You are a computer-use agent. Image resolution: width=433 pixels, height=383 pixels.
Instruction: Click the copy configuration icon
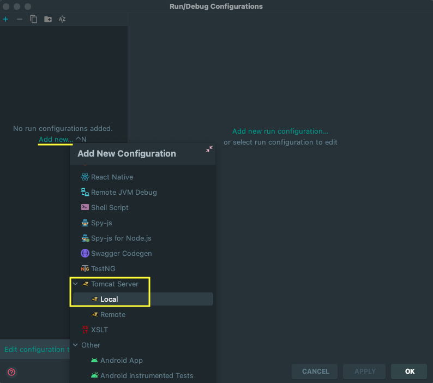point(33,19)
